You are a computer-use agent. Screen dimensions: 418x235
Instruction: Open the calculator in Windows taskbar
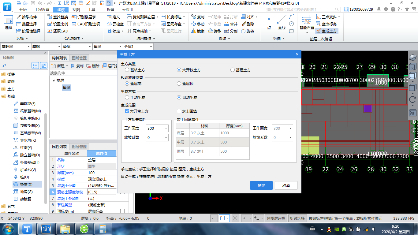pyautogui.click(x=103, y=229)
